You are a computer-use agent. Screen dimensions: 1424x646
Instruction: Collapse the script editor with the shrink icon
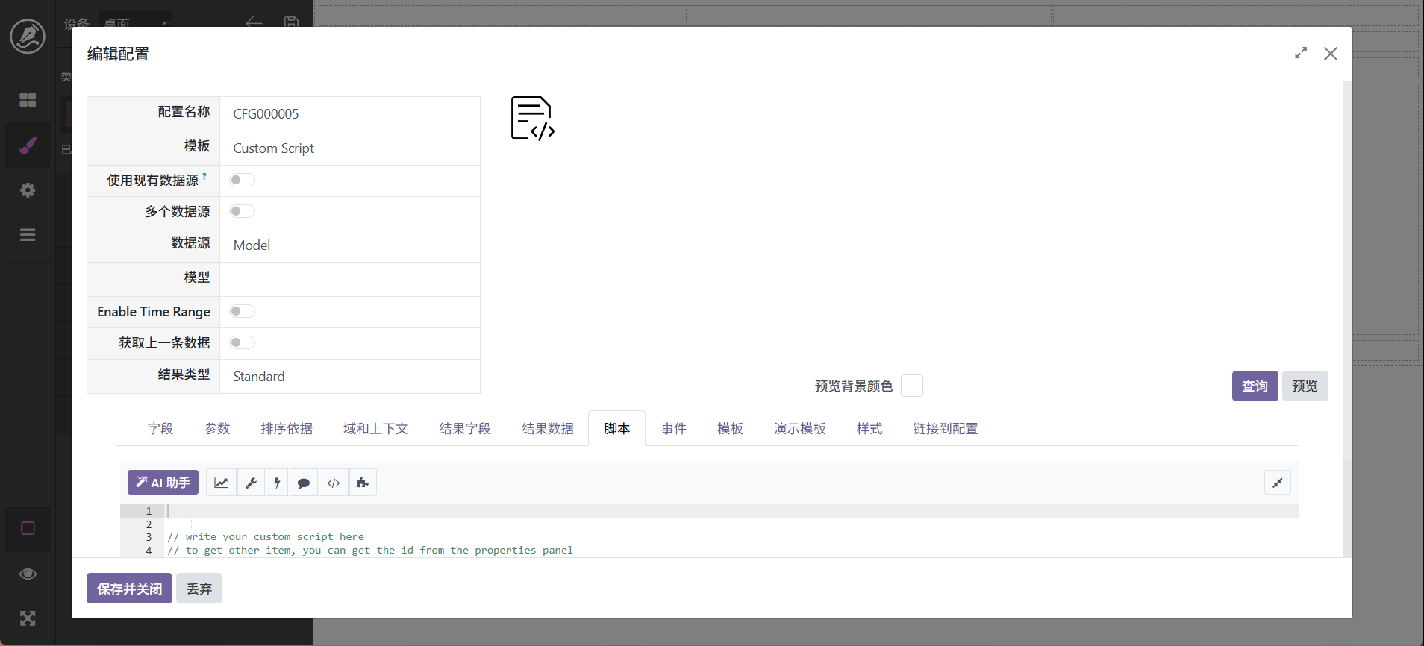coord(1277,483)
